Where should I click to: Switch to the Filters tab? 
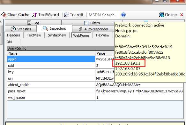[92, 23]
